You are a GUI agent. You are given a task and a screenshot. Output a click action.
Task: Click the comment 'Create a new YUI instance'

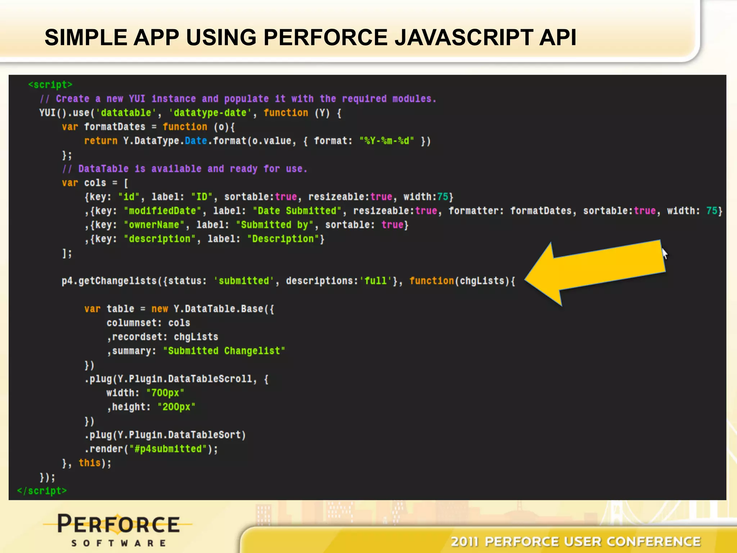[x=126, y=99]
